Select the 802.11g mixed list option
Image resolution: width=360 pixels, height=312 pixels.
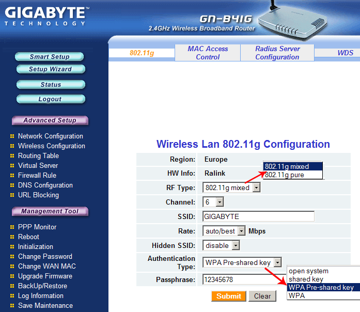click(x=293, y=166)
